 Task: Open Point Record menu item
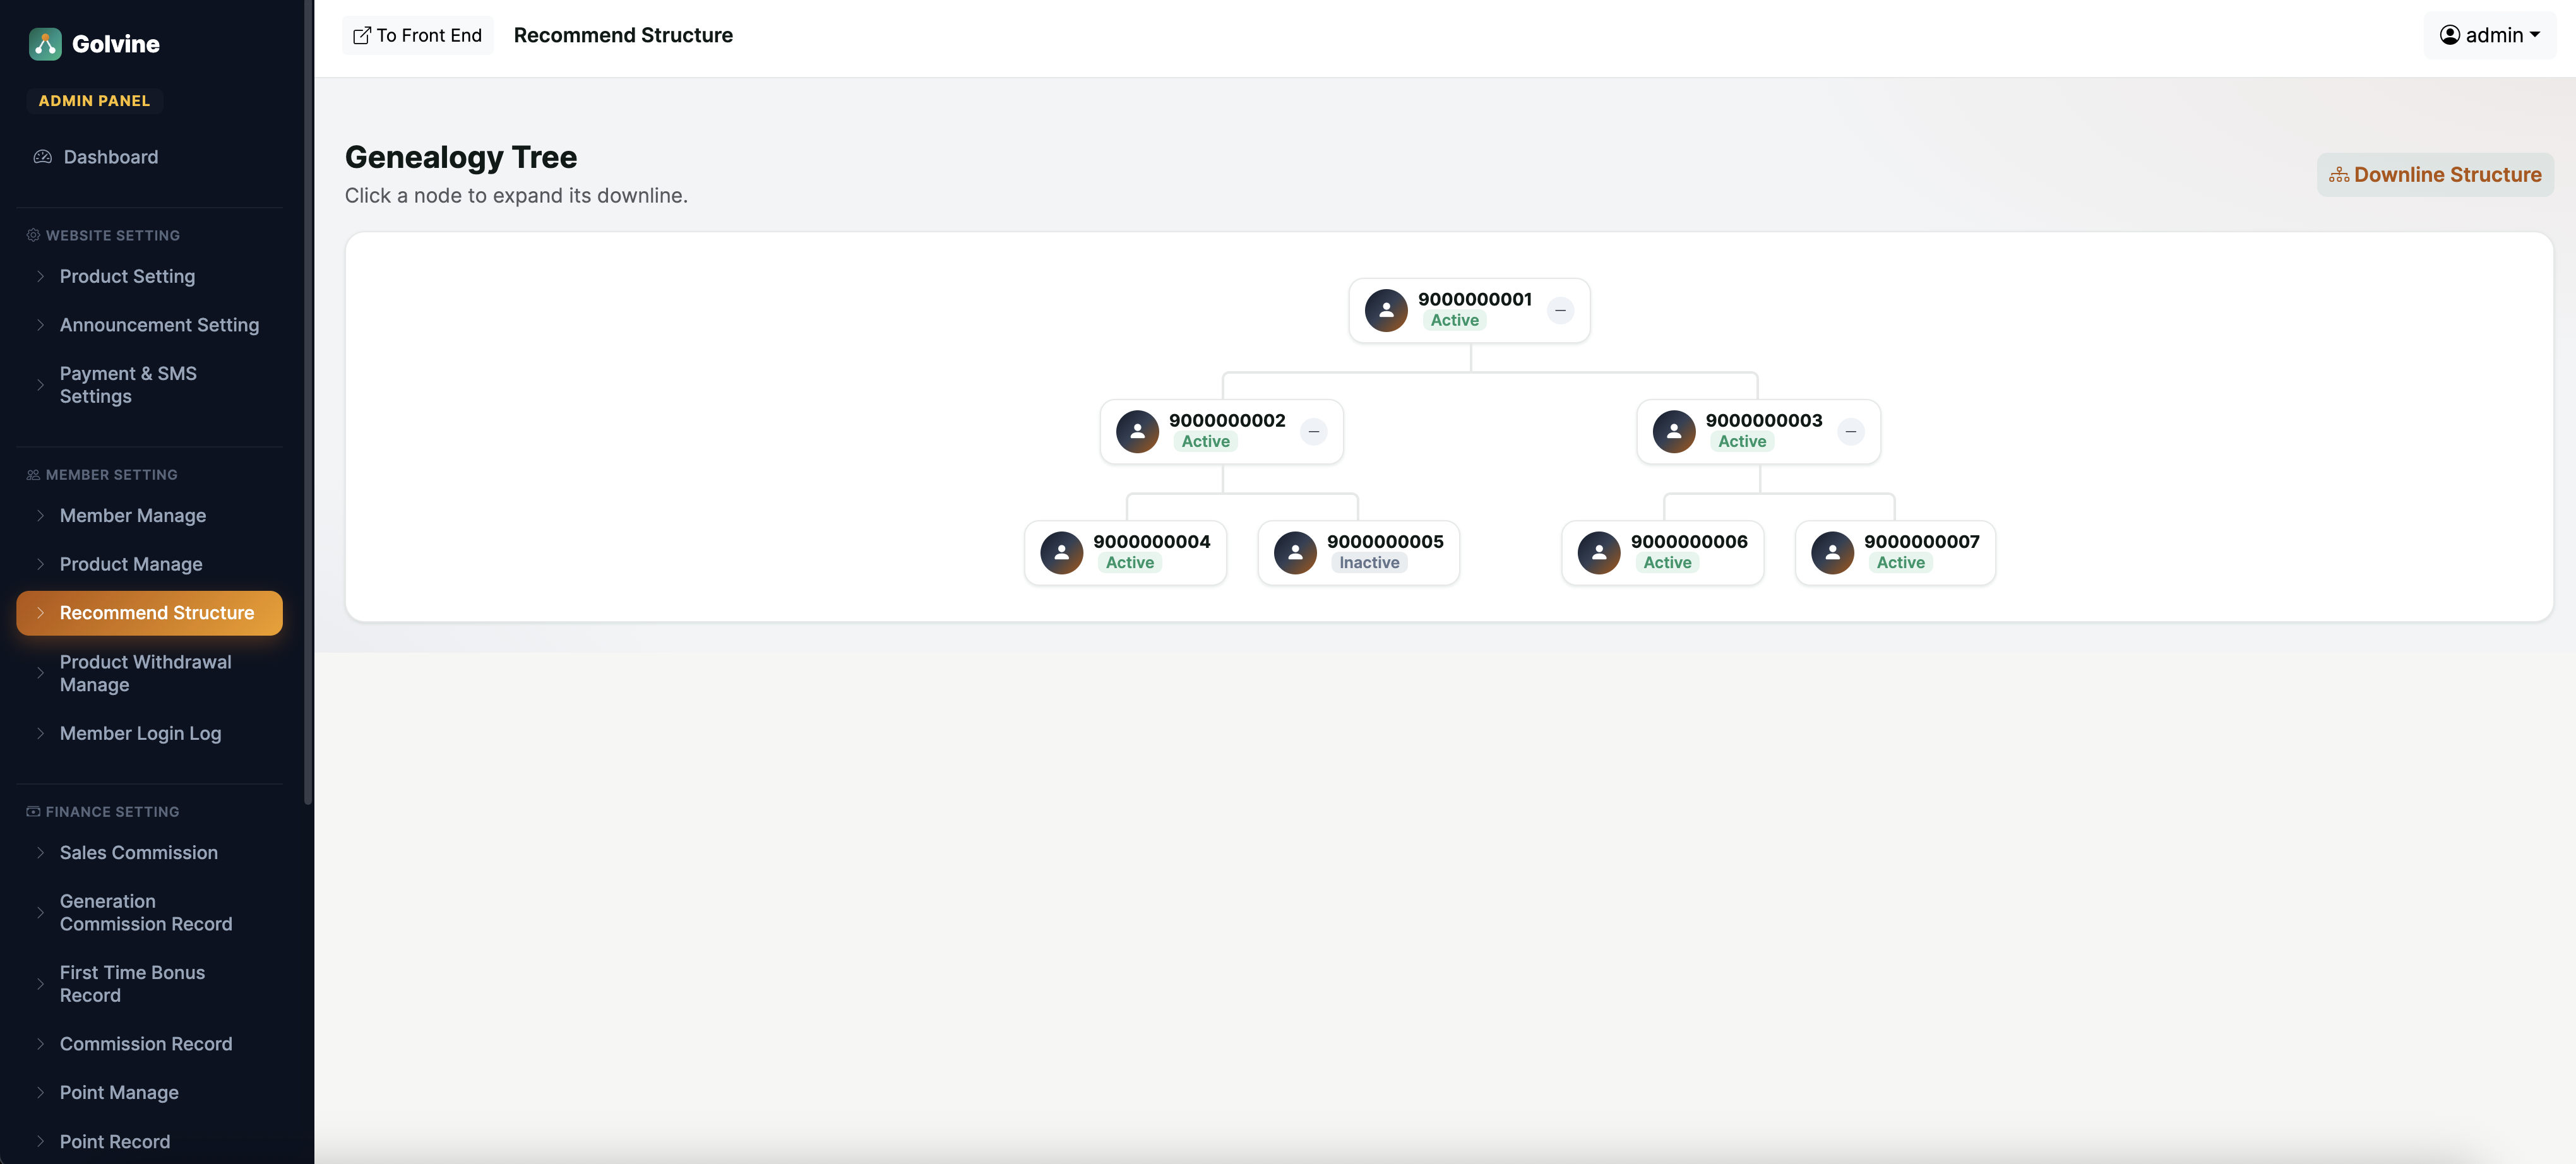pyautogui.click(x=149, y=1141)
